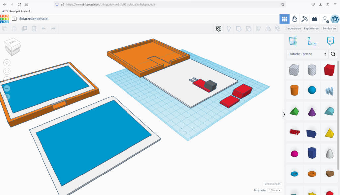The image size is (340, 195).
Task: Open the Fangraster 1,0 mm dropdown
Action: pyautogui.click(x=275, y=190)
